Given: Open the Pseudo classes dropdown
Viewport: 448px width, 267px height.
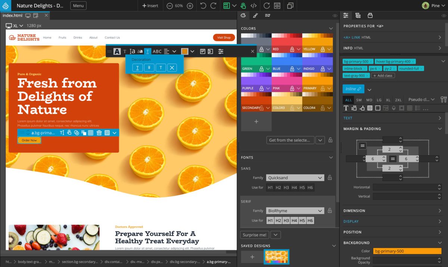Looking at the screenshot, I should point(421,100).
